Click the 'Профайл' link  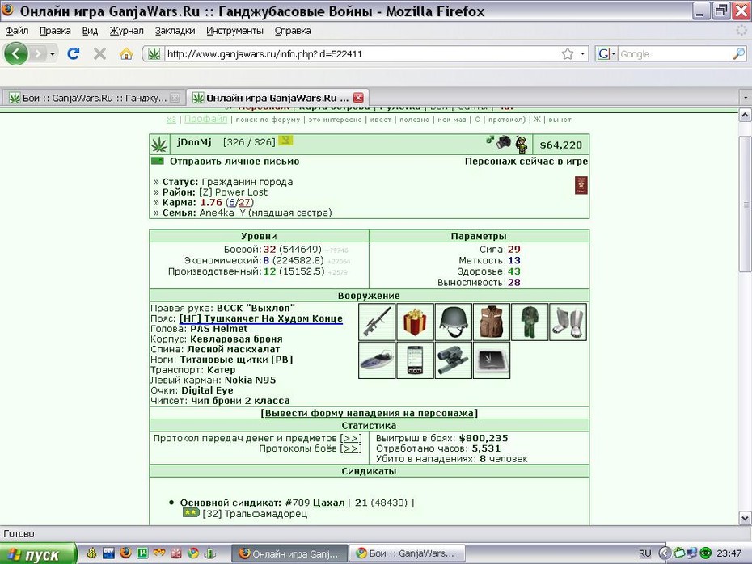tap(205, 119)
